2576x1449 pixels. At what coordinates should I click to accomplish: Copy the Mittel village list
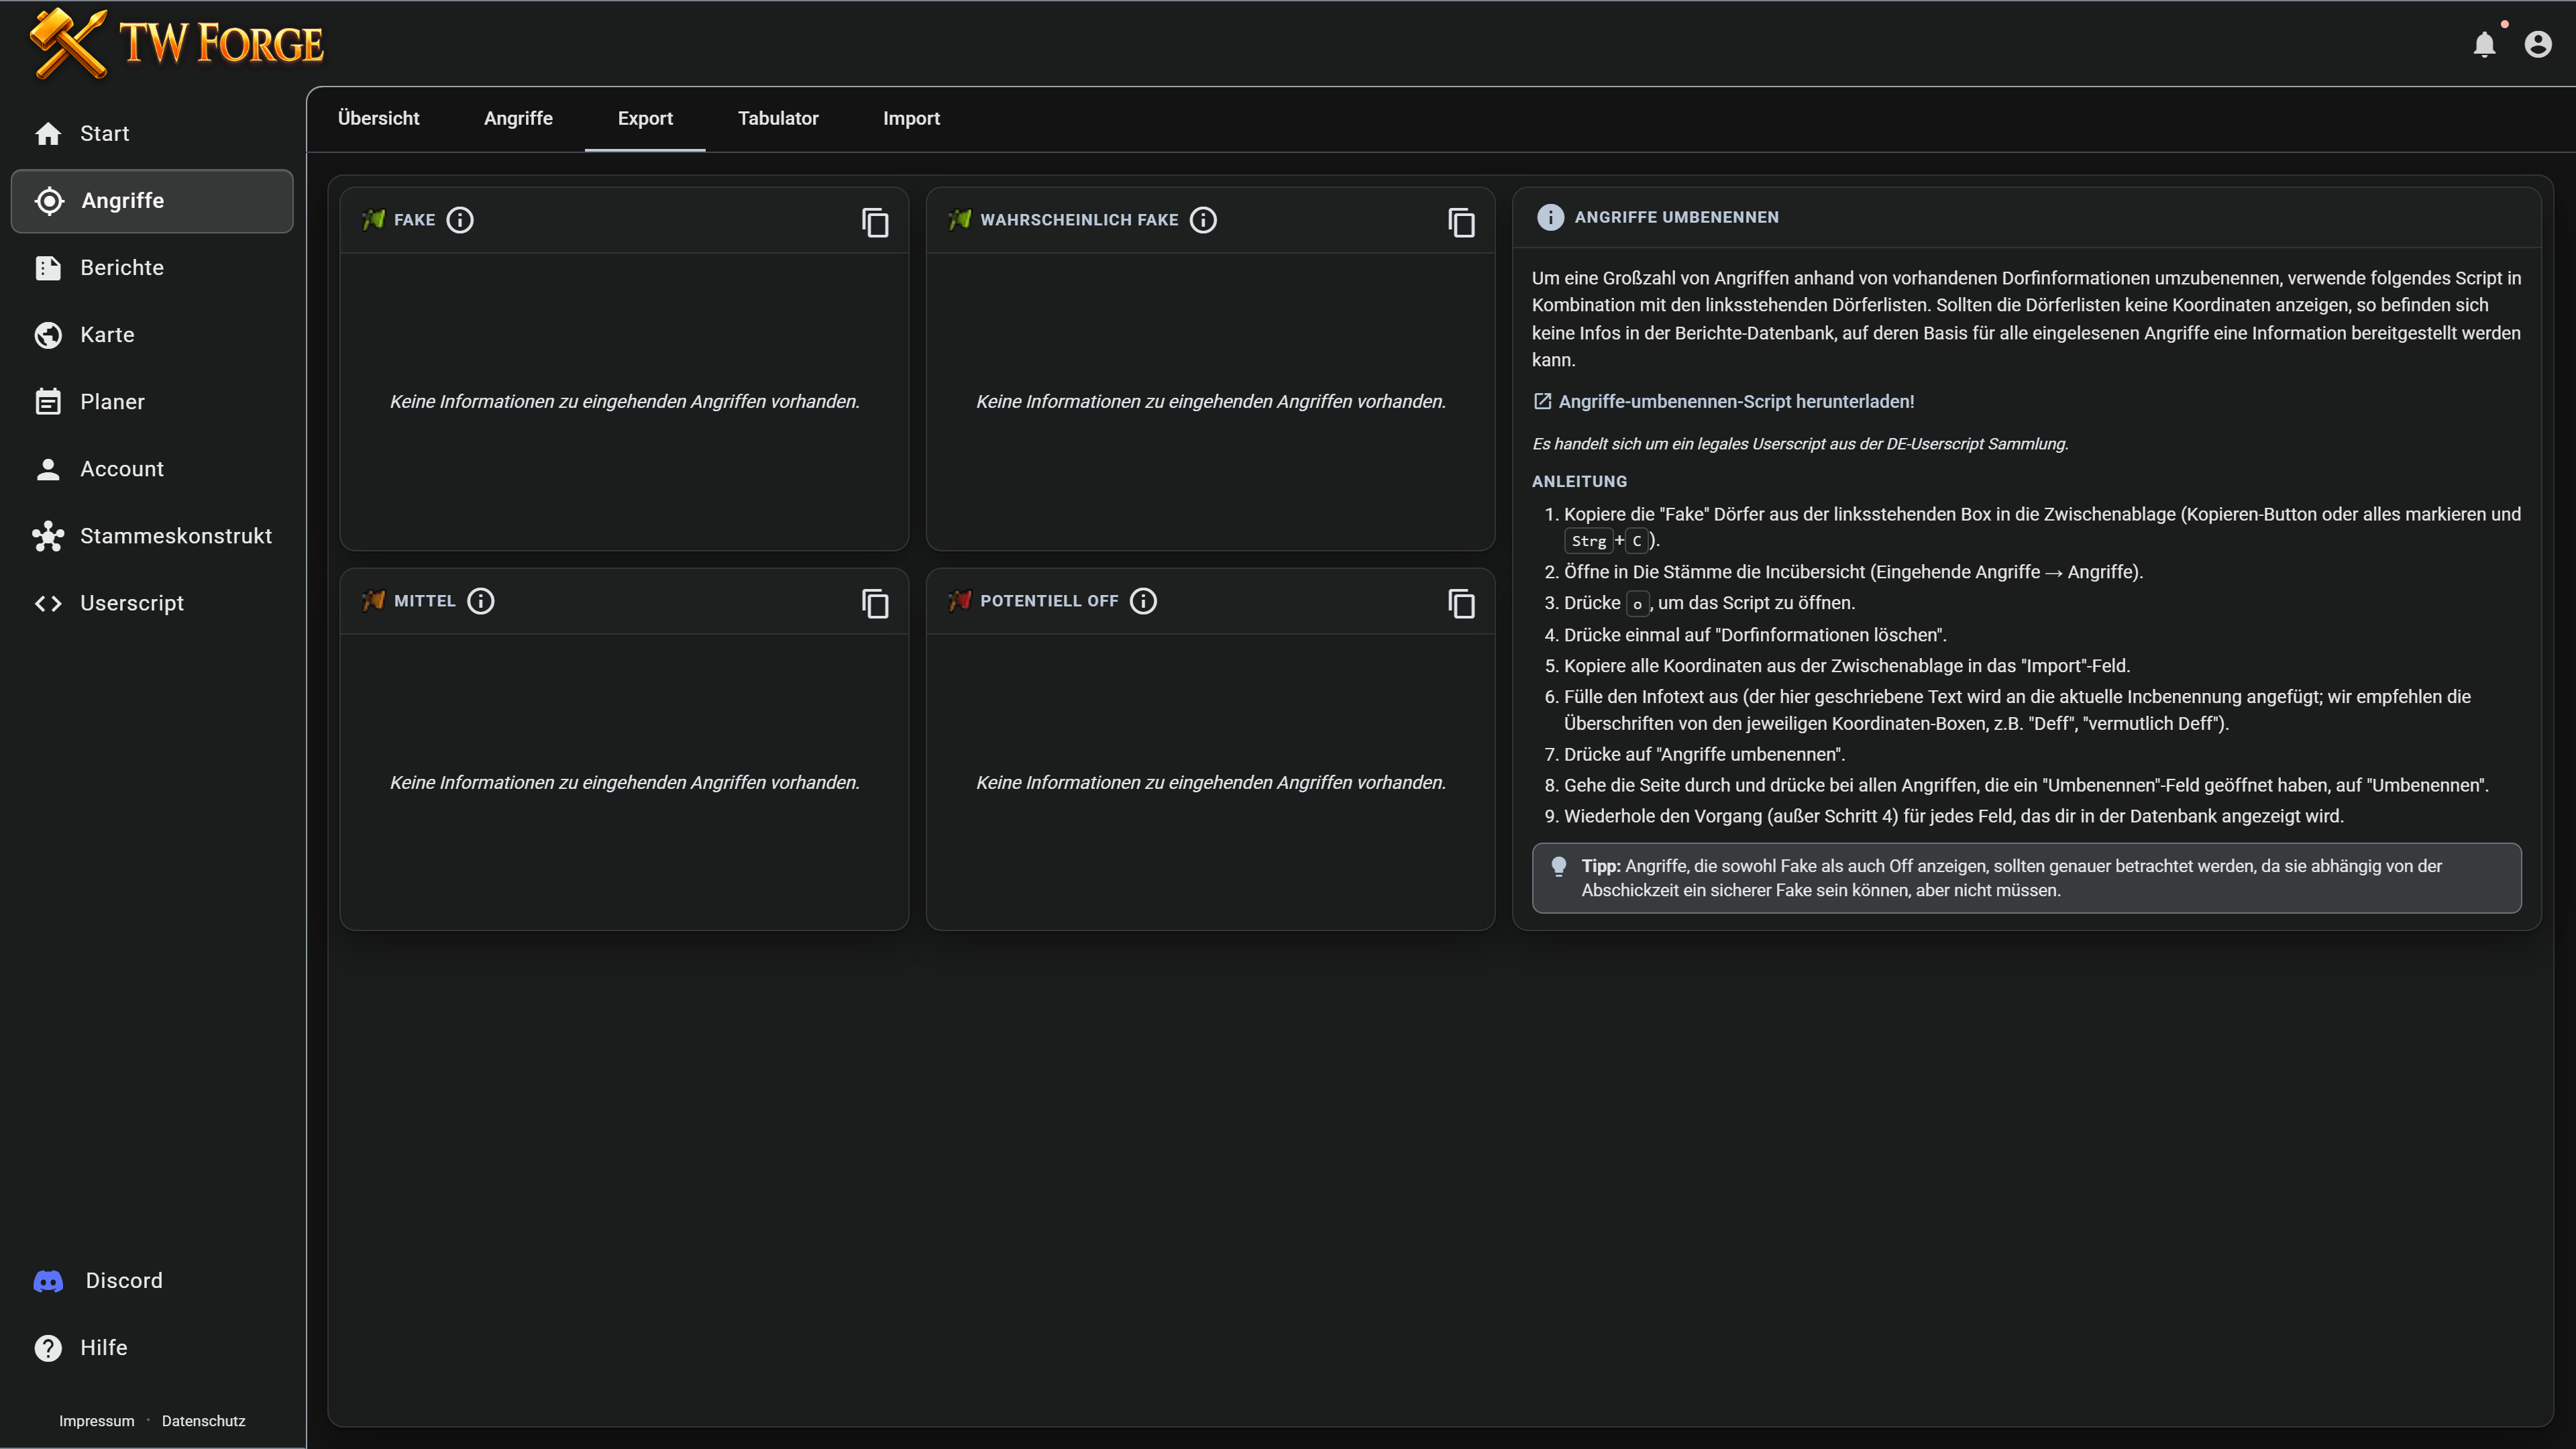tap(875, 603)
